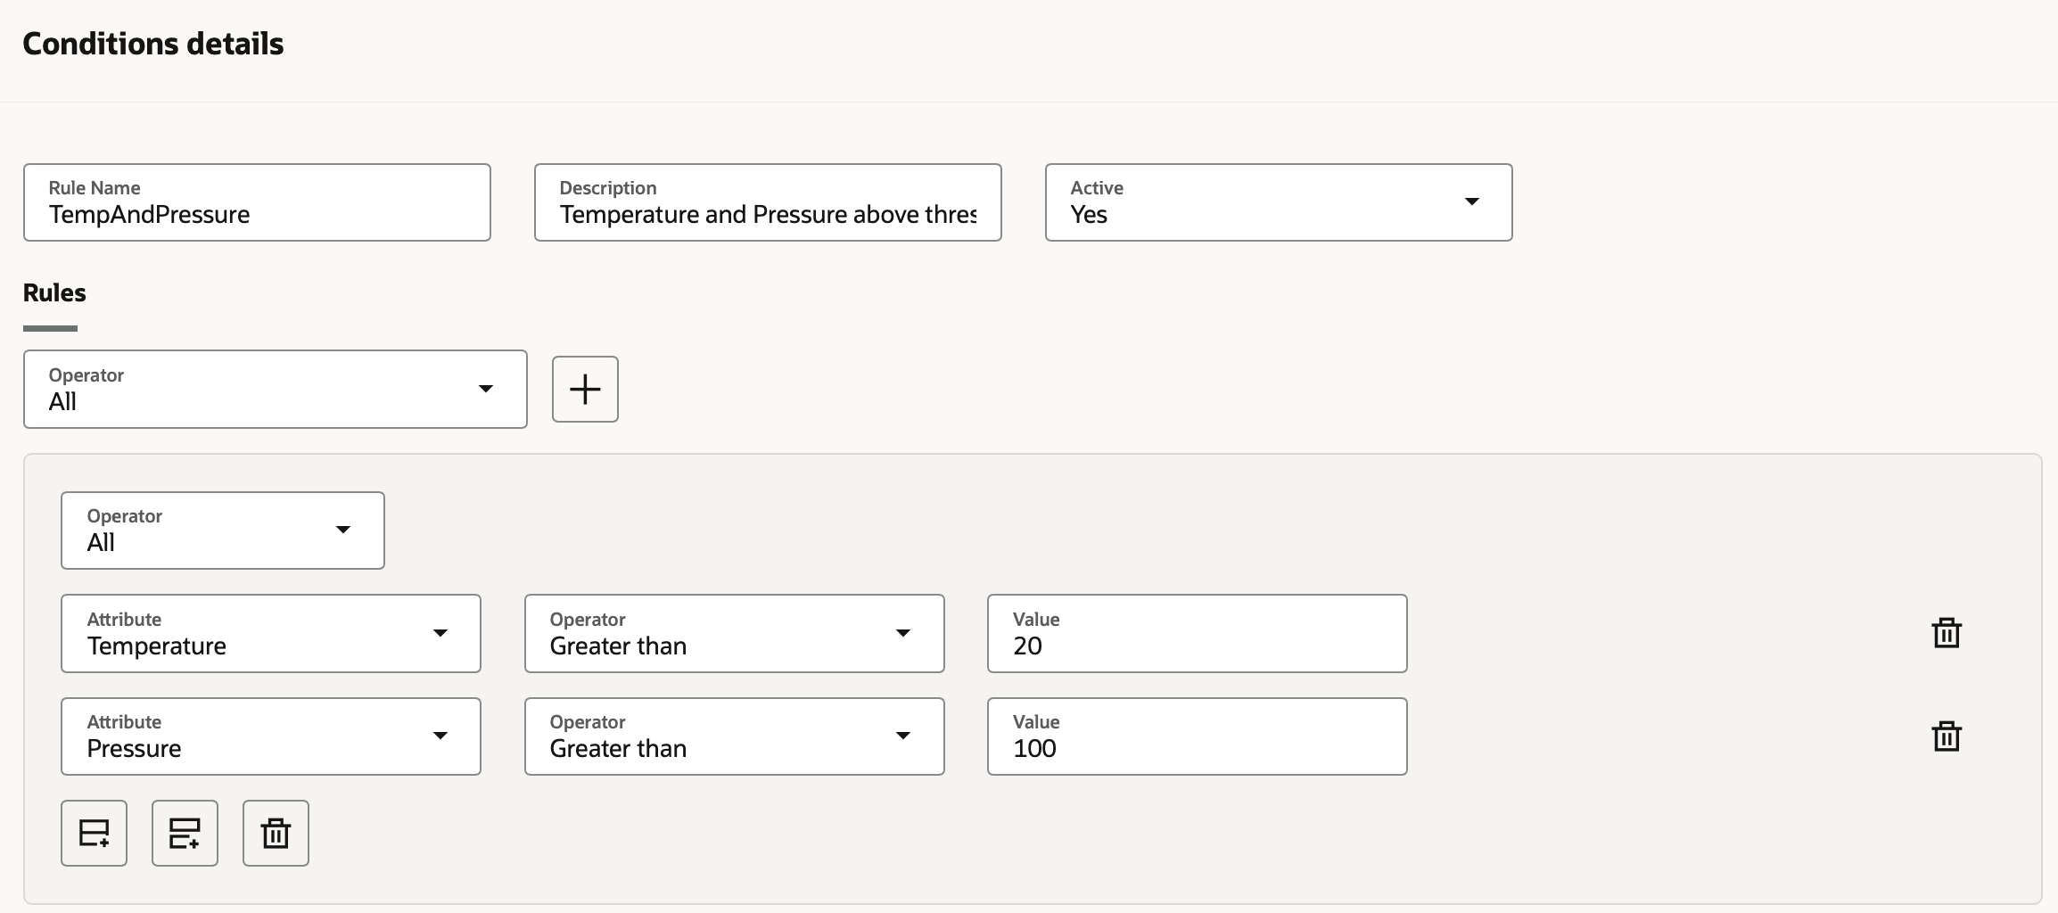
Task: Click the delete group trash icon
Action: pyautogui.click(x=276, y=833)
